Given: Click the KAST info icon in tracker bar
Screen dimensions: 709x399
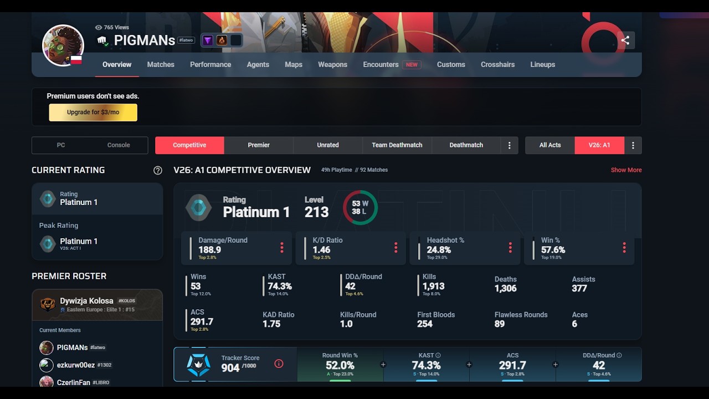Looking at the screenshot, I should click(x=438, y=355).
